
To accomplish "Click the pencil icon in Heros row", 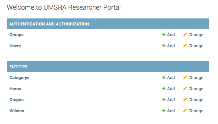I will 185,88.
